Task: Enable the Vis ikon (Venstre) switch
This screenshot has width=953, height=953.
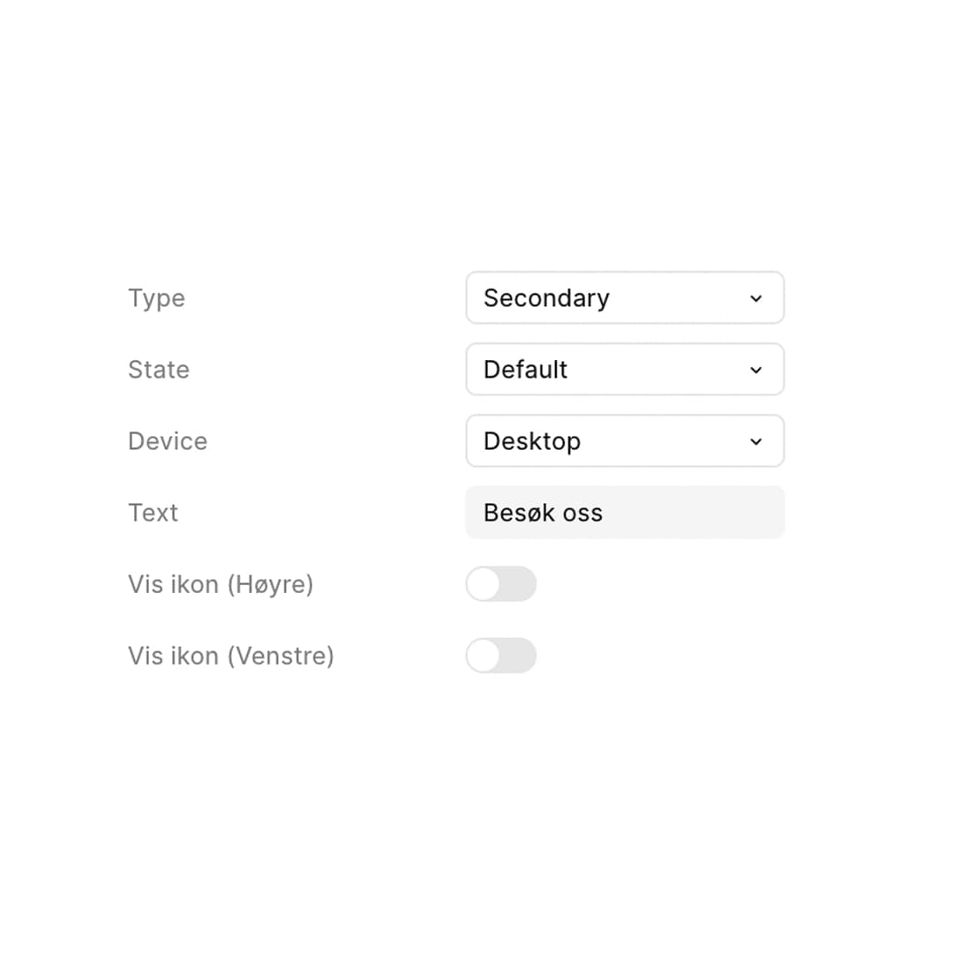Action: [501, 656]
